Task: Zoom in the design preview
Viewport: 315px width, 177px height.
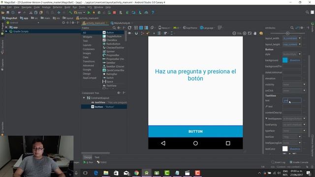Action: 245,33
